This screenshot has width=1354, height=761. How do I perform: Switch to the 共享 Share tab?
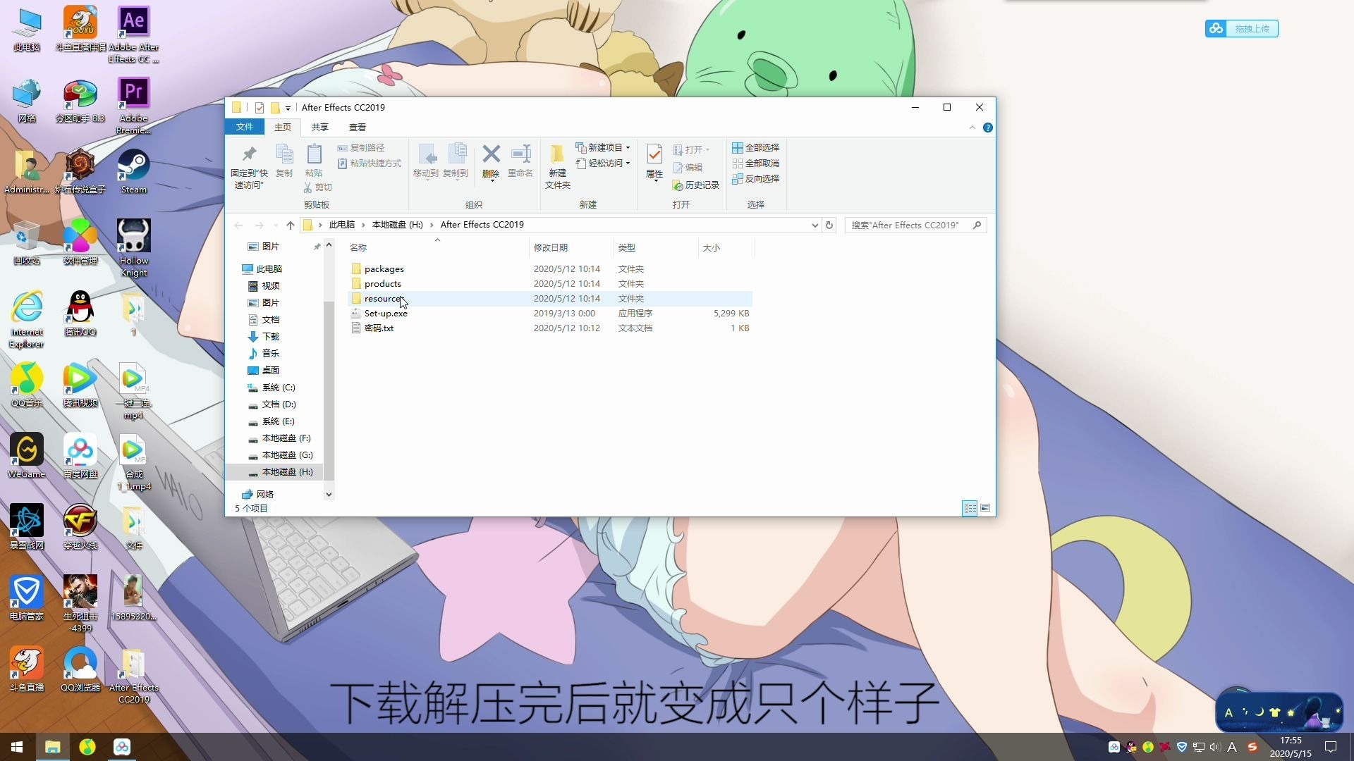pyautogui.click(x=319, y=128)
